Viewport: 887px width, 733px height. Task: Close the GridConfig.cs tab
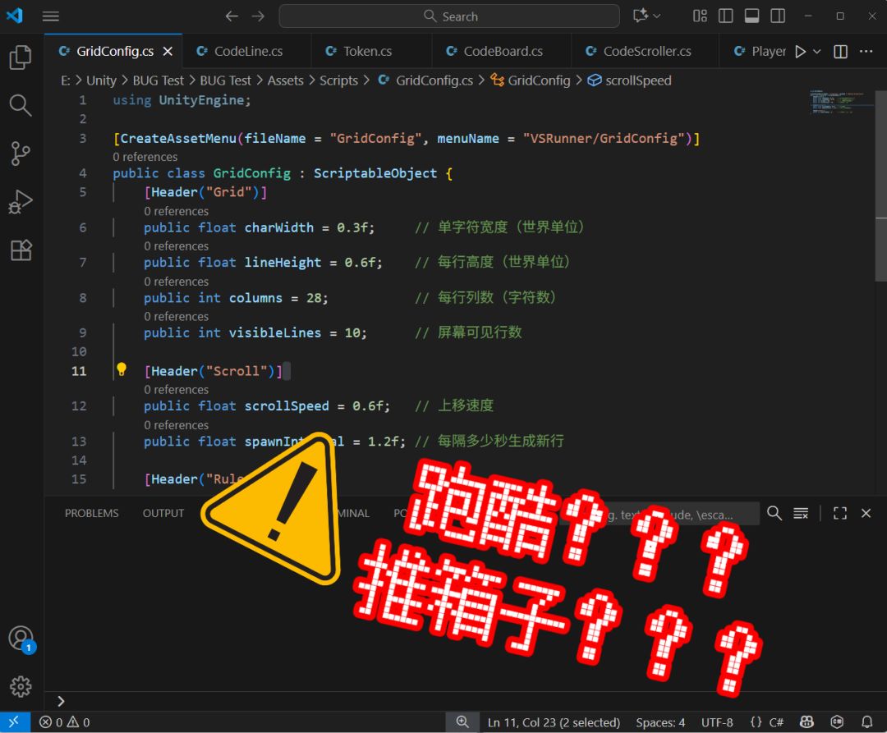click(168, 52)
